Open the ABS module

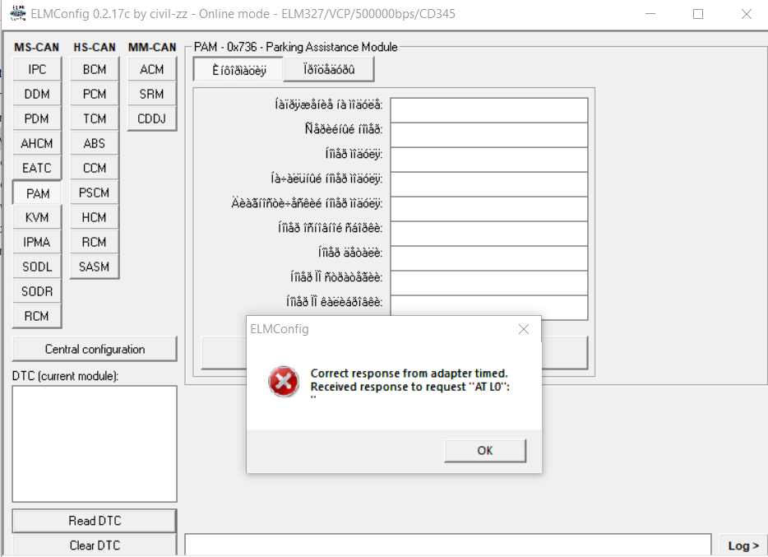[x=95, y=143]
